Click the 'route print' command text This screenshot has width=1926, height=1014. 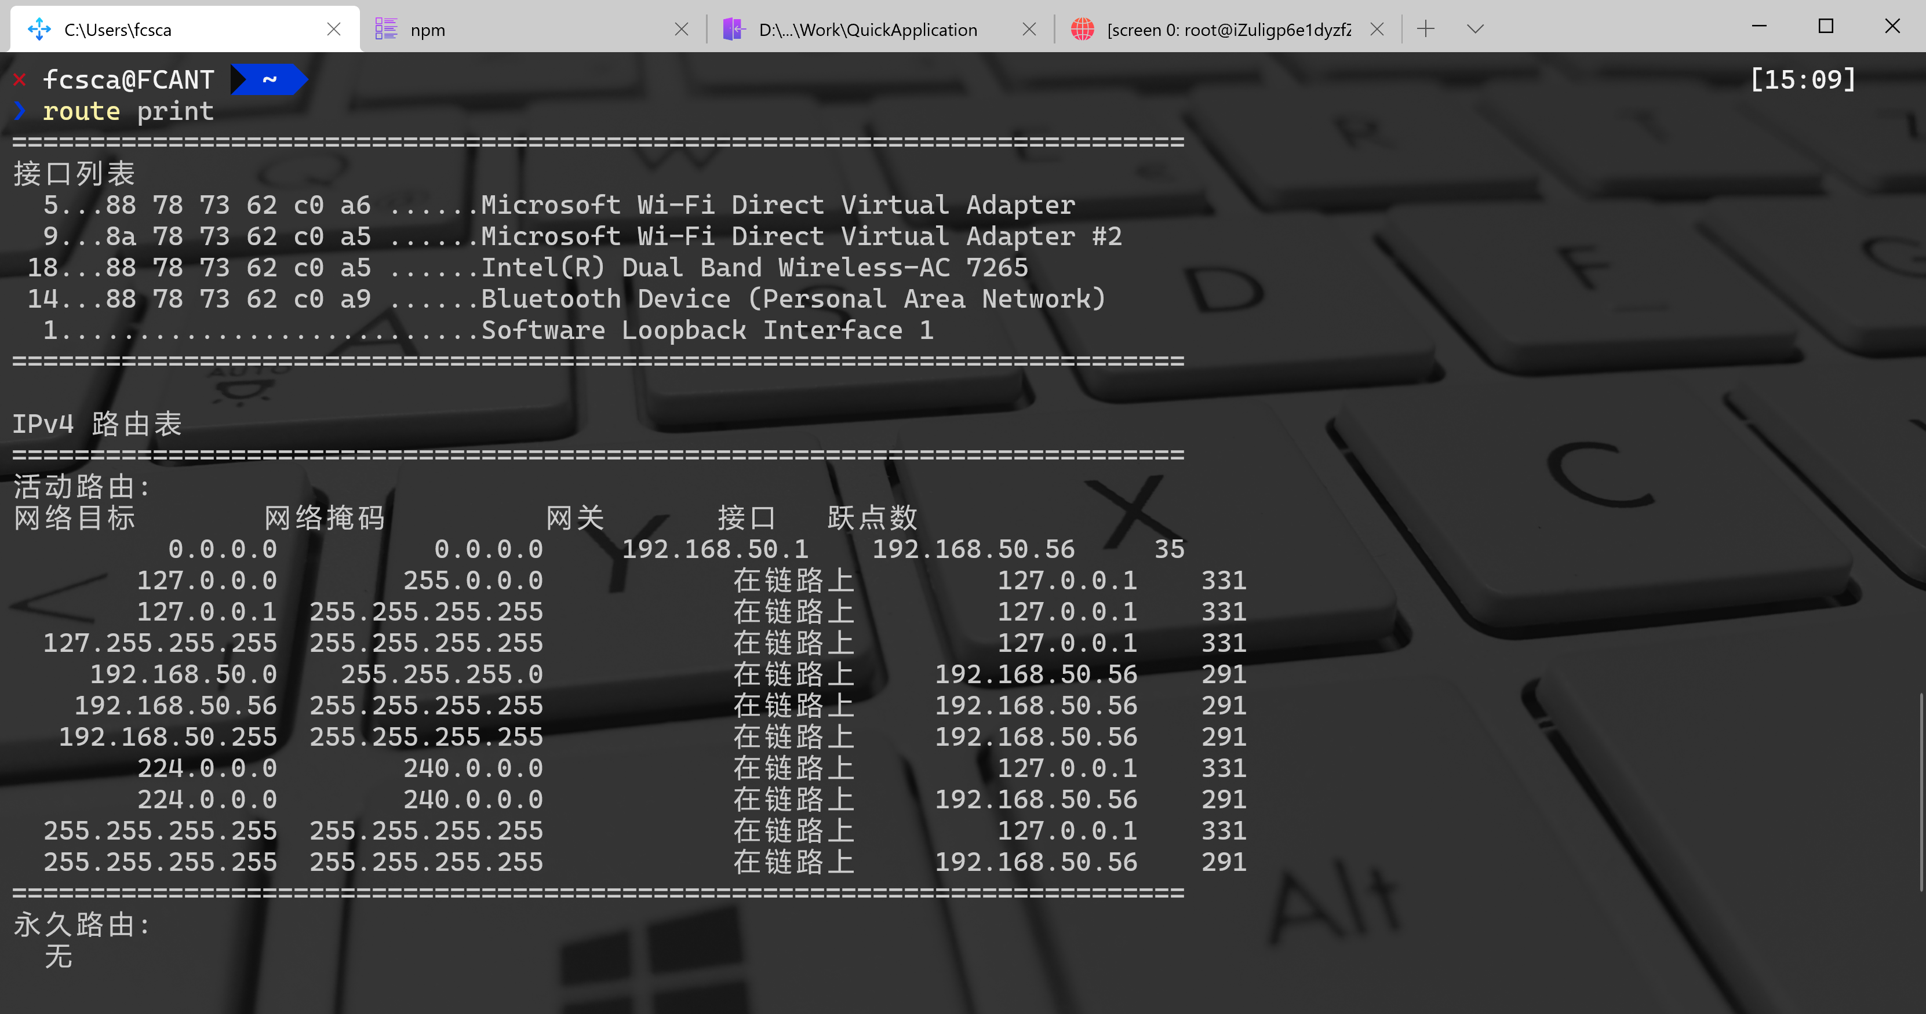[129, 111]
